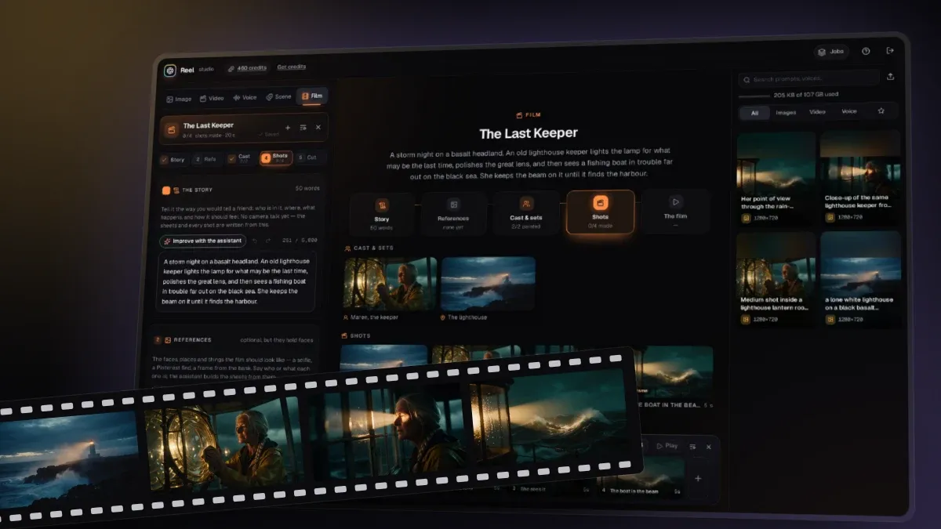
Task: Open the help question mark icon
Action: point(866,51)
